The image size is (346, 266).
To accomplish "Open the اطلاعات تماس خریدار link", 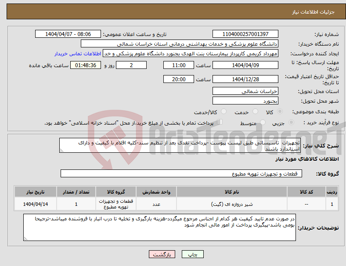I will tap(78, 54).
